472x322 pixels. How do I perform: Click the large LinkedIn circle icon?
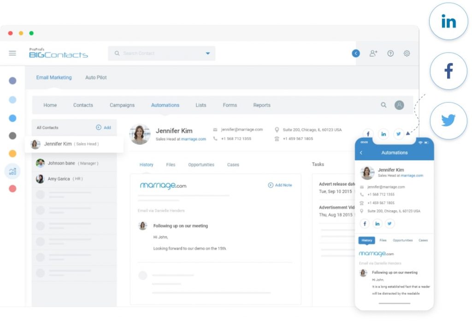pos(448,21)
